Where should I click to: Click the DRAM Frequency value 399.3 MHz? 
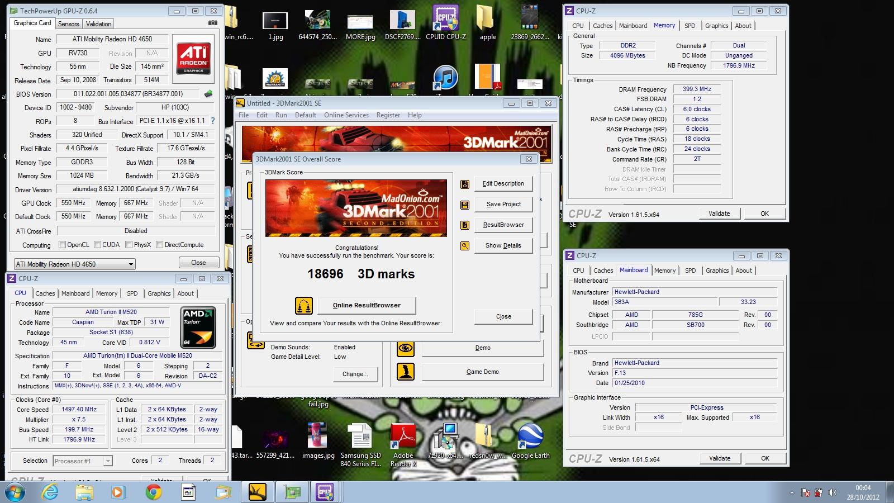point(697,89)
